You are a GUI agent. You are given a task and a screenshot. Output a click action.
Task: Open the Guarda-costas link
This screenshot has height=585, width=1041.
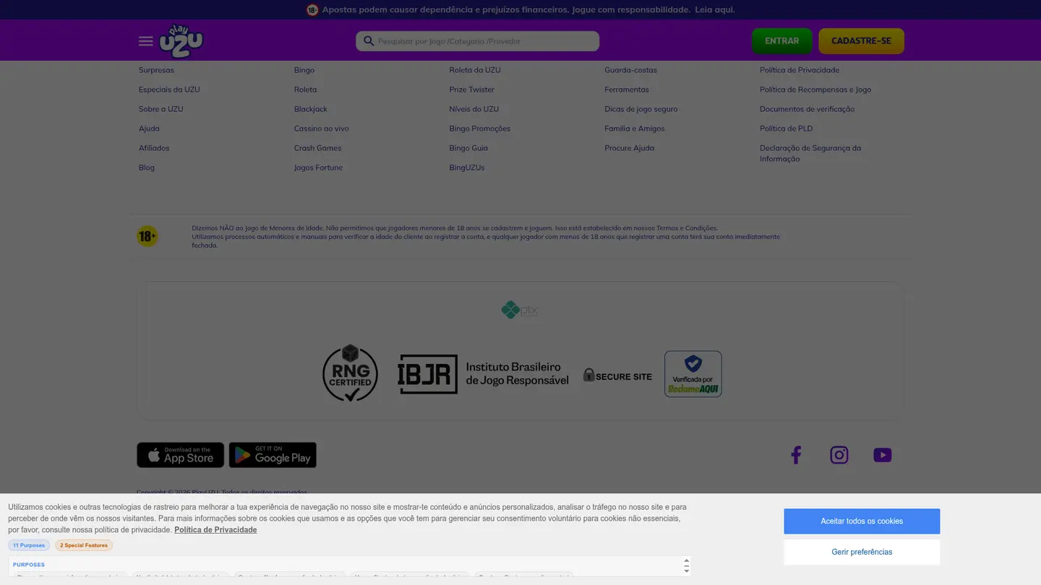[631, 70]
